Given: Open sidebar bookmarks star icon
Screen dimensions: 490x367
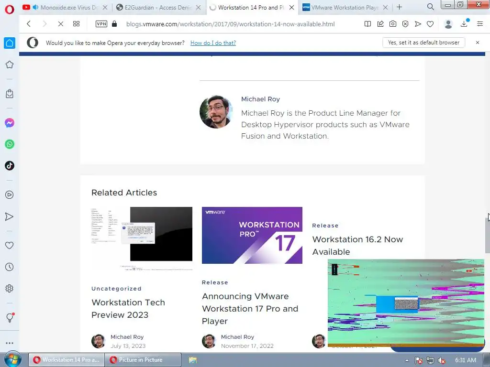Looking at the screenshot, I should pyautogui.click(x=10, y=65).
